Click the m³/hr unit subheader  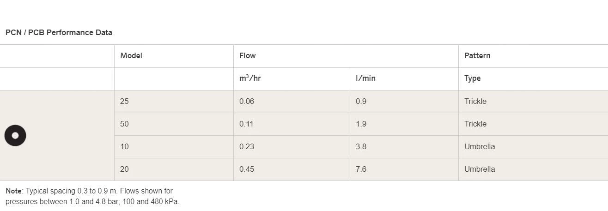[x=250, y=78]
